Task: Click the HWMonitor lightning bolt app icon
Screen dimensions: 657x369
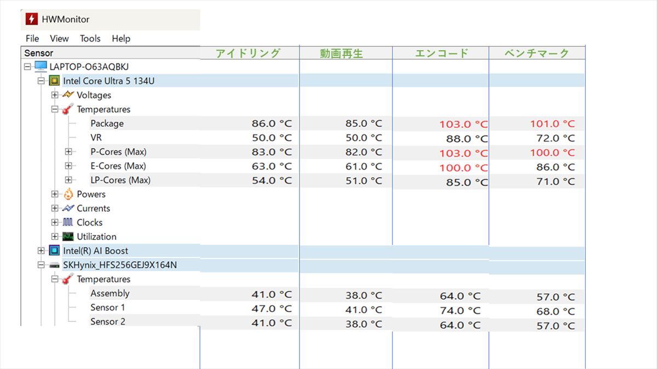Action: pos(32,19)
